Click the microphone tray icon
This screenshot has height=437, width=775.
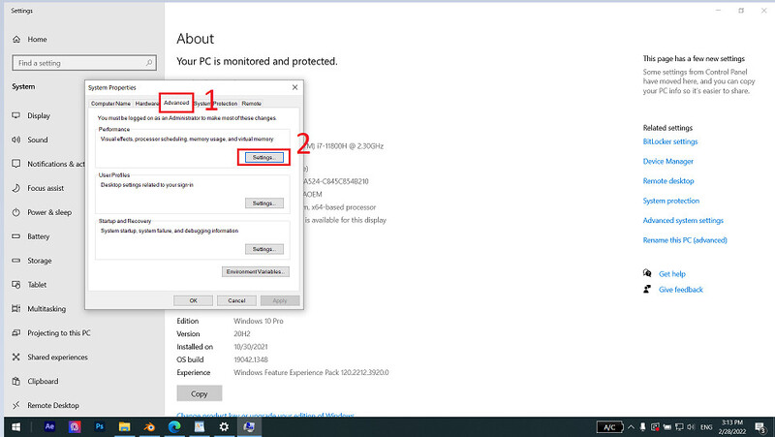642,427
